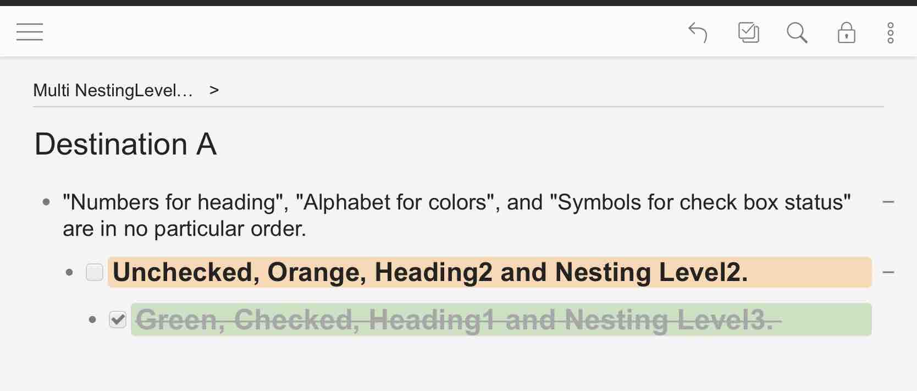
Task: Open the three-dot overflow menu
Action: pos(891,32)
